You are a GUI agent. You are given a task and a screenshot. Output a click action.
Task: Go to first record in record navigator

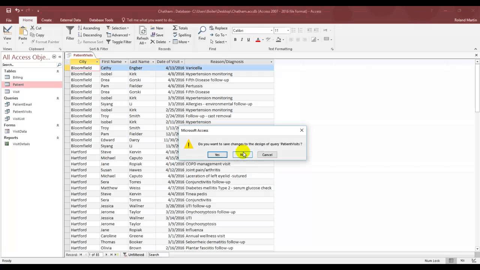[x=81, y=255]
